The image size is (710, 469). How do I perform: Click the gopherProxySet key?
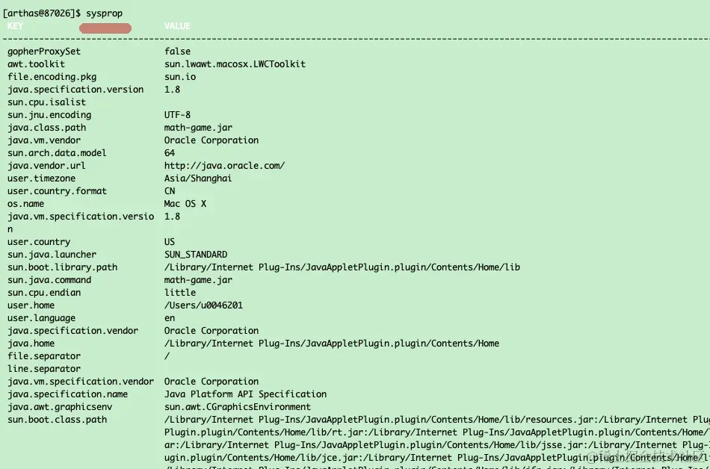click(44, 52)
